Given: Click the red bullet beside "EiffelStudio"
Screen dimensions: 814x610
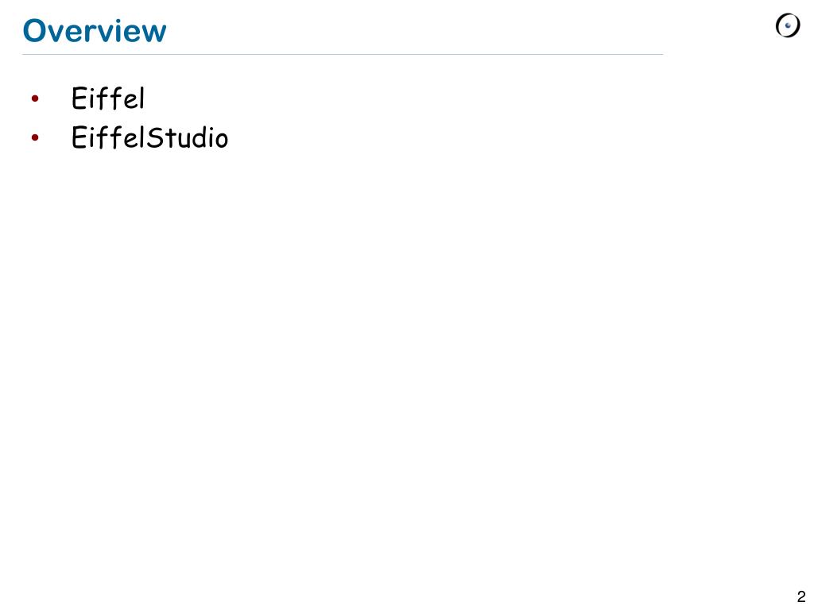Looking at the screenshot, I should click(35, 137).
